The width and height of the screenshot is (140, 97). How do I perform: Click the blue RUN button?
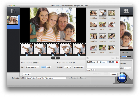[122, 78]
